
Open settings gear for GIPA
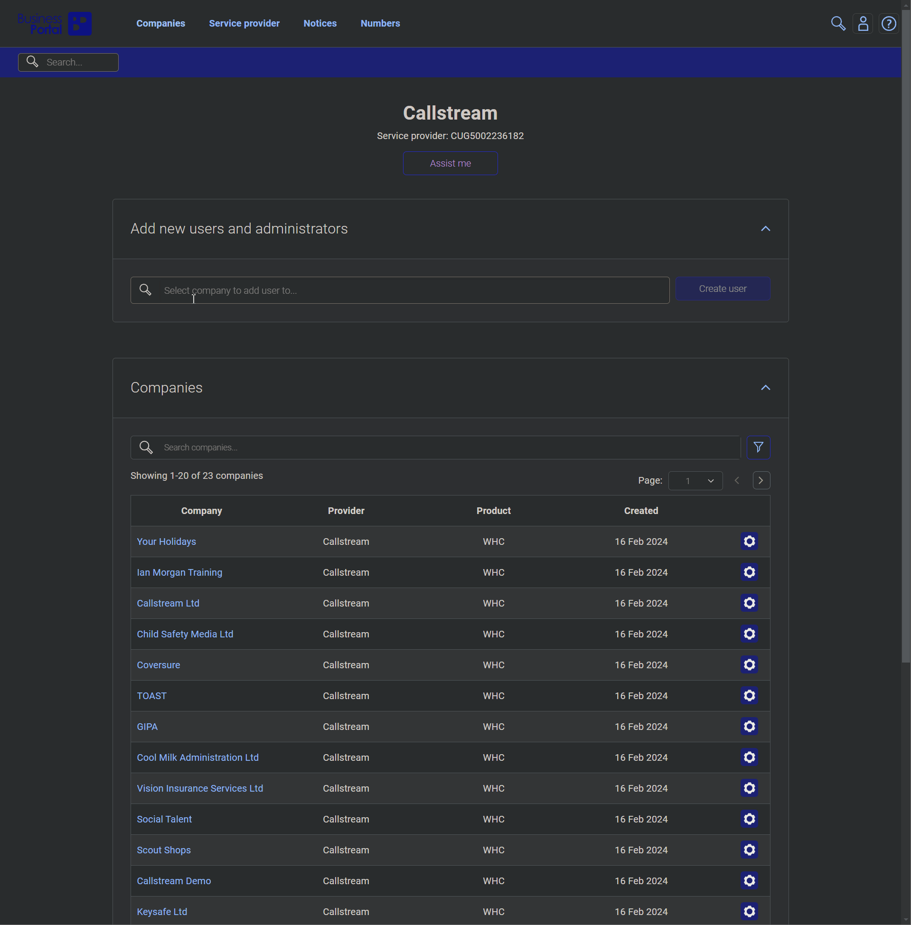point(749,726)
